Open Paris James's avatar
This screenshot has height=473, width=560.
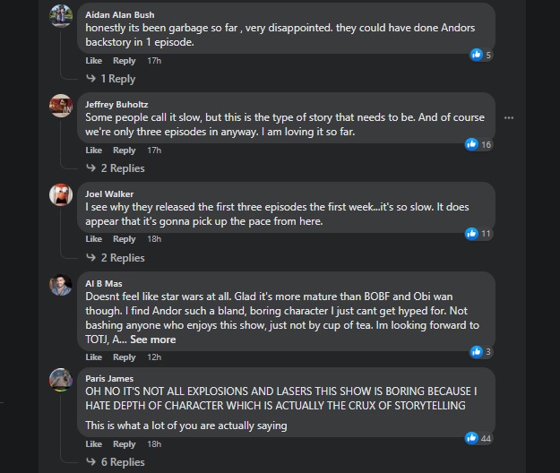pos(61,380)
